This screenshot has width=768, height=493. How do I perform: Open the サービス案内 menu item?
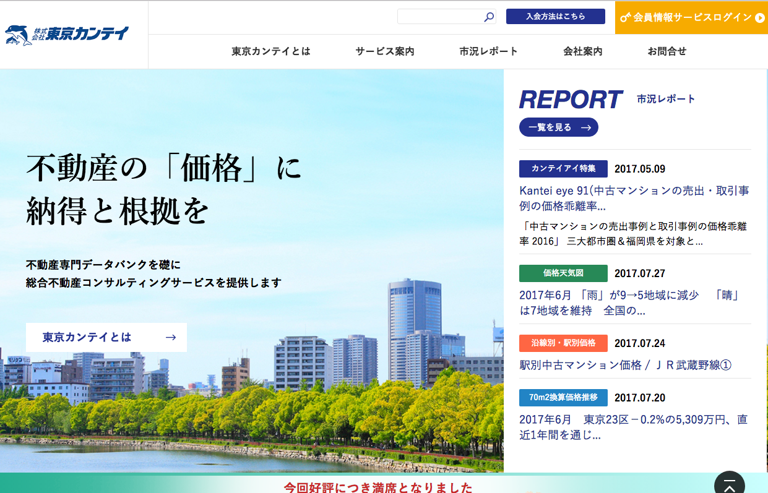(385, 51)
